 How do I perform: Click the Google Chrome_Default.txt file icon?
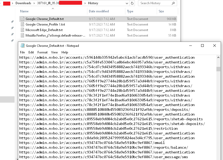coord(22,19)
